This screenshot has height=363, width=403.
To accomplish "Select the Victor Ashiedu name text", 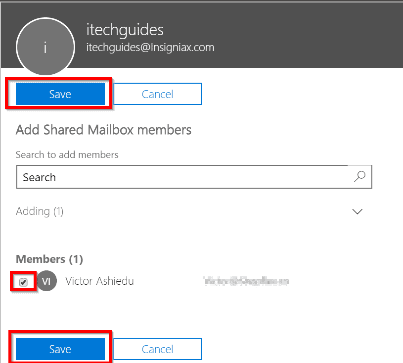I will click(99, 281).
